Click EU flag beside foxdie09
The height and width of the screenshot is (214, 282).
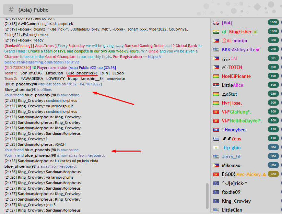pyautogui.click(x=216, y=192)
